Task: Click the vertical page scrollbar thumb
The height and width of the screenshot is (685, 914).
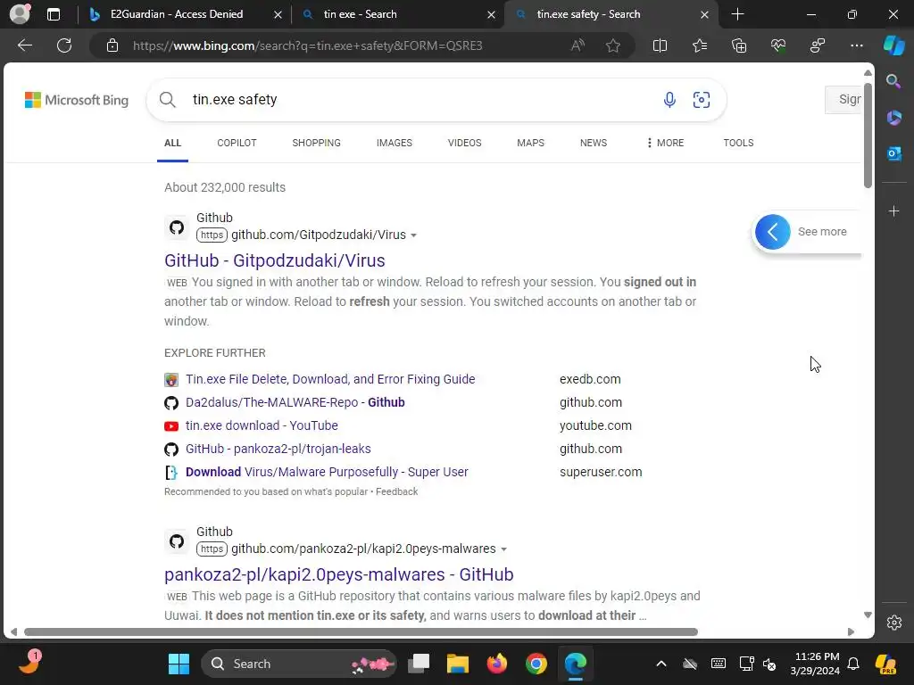Action: pos(868,136)
